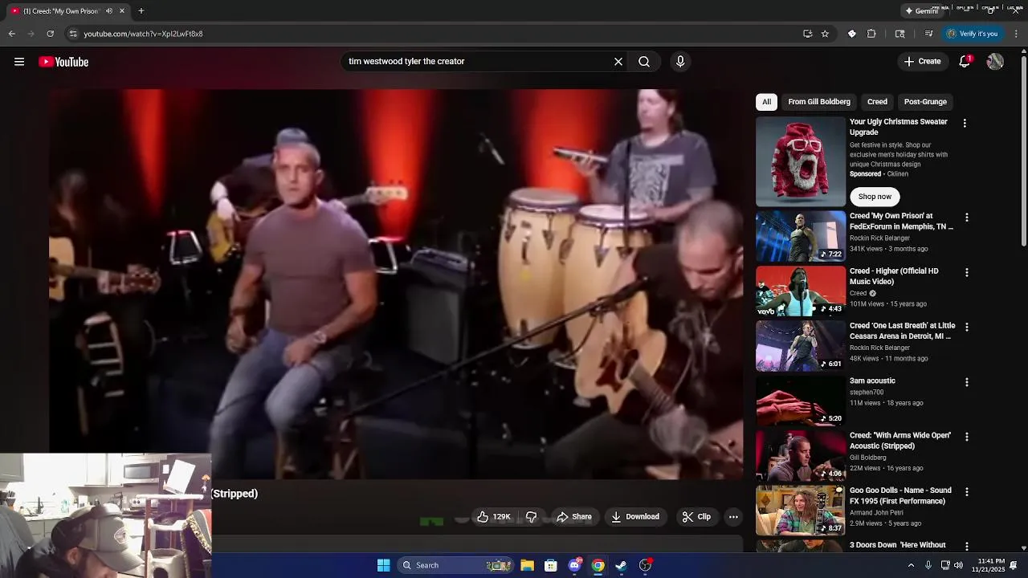
Task: Select the All filter chip
Action: tap(767, 102)
